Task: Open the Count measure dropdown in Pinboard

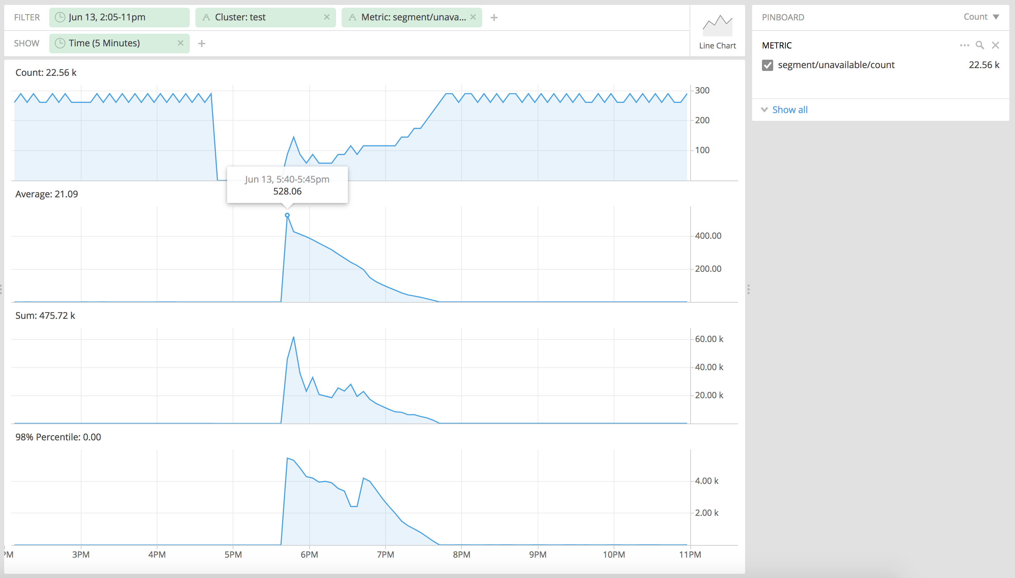Action: (981, 17)
